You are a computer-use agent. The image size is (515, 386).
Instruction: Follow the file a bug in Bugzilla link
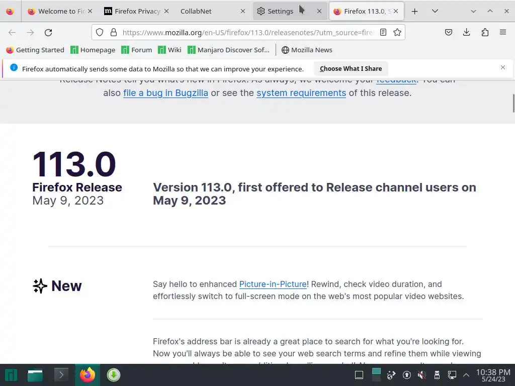click(165, 93)
